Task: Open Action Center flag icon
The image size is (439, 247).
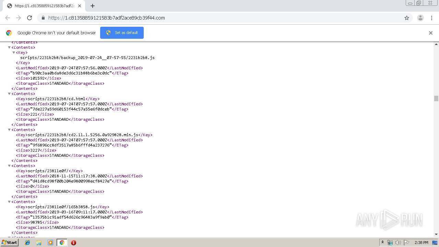Action: pyautogui.click(x=406, y=243)
